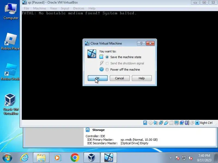The height and width of the screenshot is (163, 218).
Task: Open the Windows Start menu
Action: click(x=7, y=158)
